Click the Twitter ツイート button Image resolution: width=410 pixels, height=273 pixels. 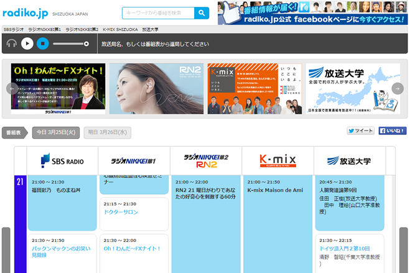361,131
